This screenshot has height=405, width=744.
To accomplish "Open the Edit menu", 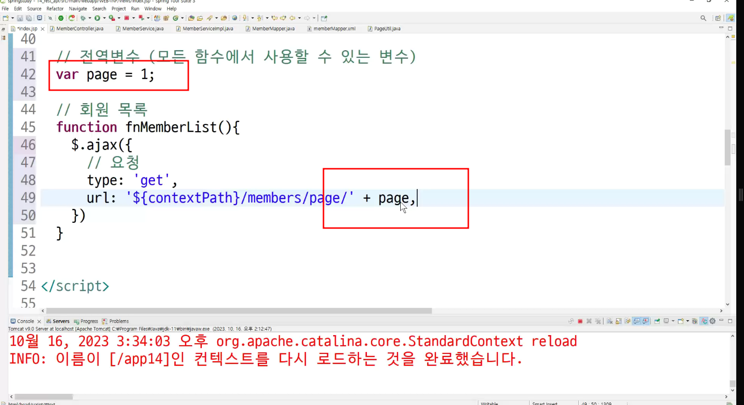I will 18,9.
